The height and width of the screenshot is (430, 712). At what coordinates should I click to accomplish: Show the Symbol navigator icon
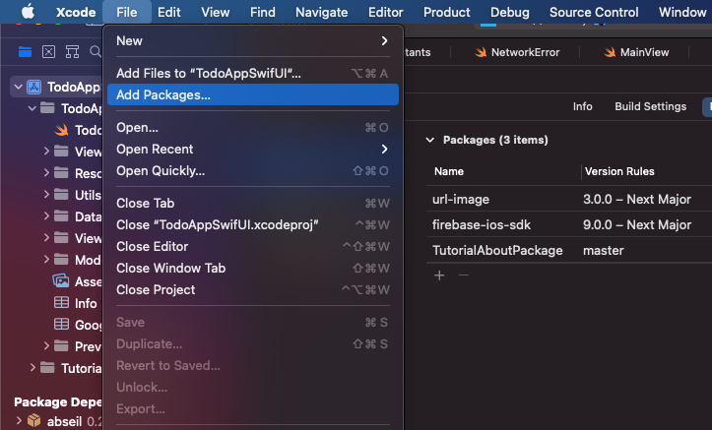(x=72, y=52)
